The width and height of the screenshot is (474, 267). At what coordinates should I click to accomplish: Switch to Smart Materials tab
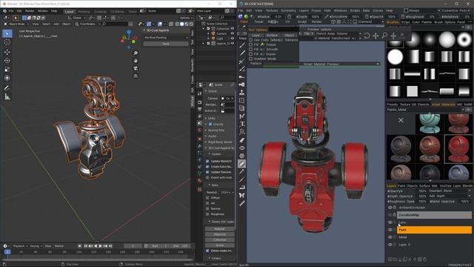[443, 105]
